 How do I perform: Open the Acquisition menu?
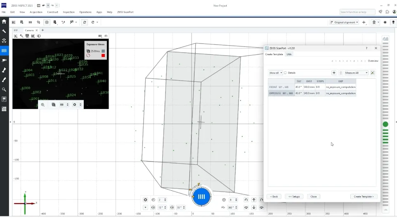tap(36, 12)
